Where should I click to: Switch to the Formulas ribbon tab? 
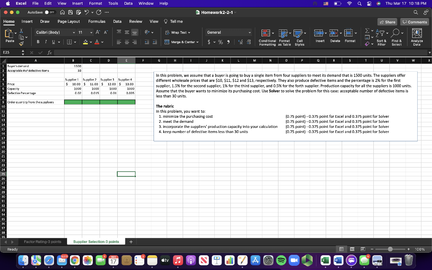[97, 21]
